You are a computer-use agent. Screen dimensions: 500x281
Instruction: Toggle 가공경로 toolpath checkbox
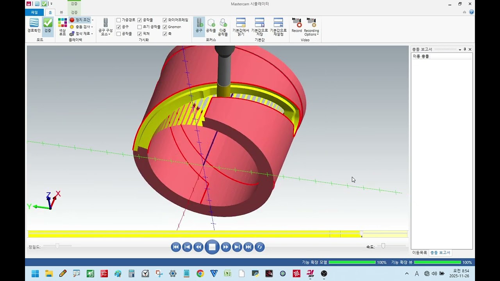(x=119, y=20)
